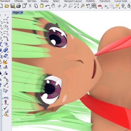The width and height of the screenshot is (131, 131).
Task: Activate the Pan hand tool
Action: click(53, 6)
